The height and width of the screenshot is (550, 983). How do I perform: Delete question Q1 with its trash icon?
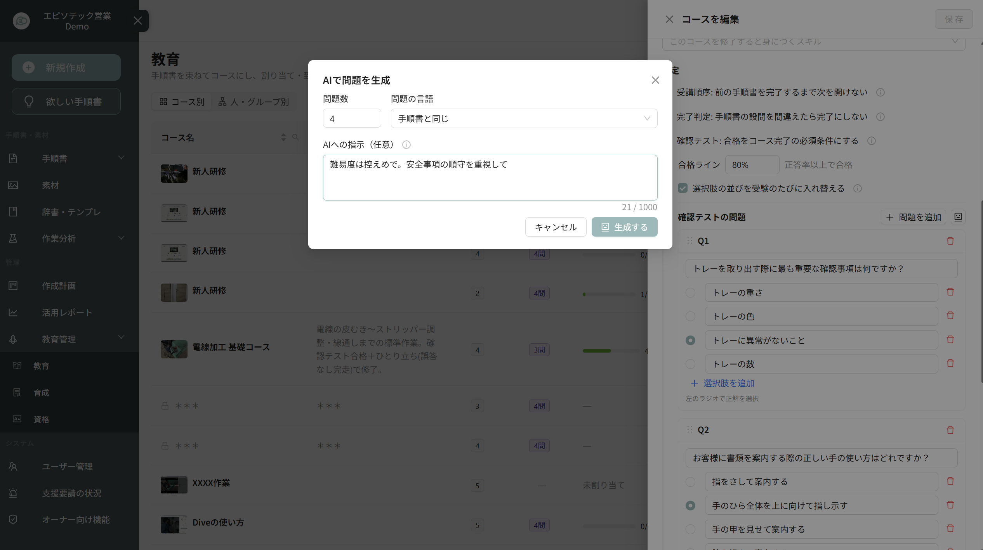click(950, 241)
